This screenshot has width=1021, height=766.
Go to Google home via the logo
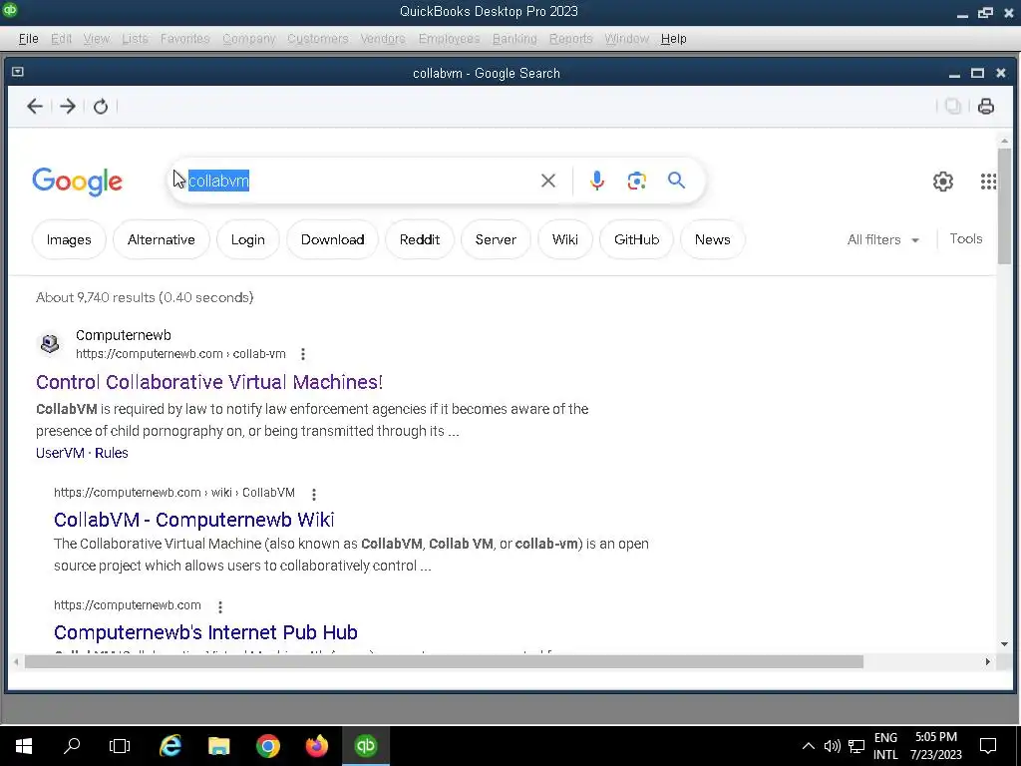point(77,182)
